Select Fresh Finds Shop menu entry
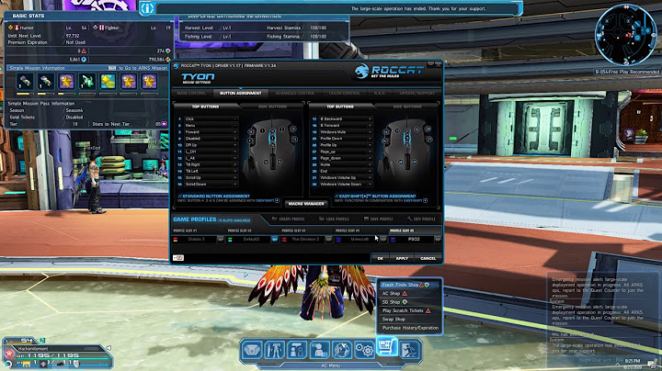The height and width of the screenshot is (371, 662). pyautogui.click(x=408, y=285)
